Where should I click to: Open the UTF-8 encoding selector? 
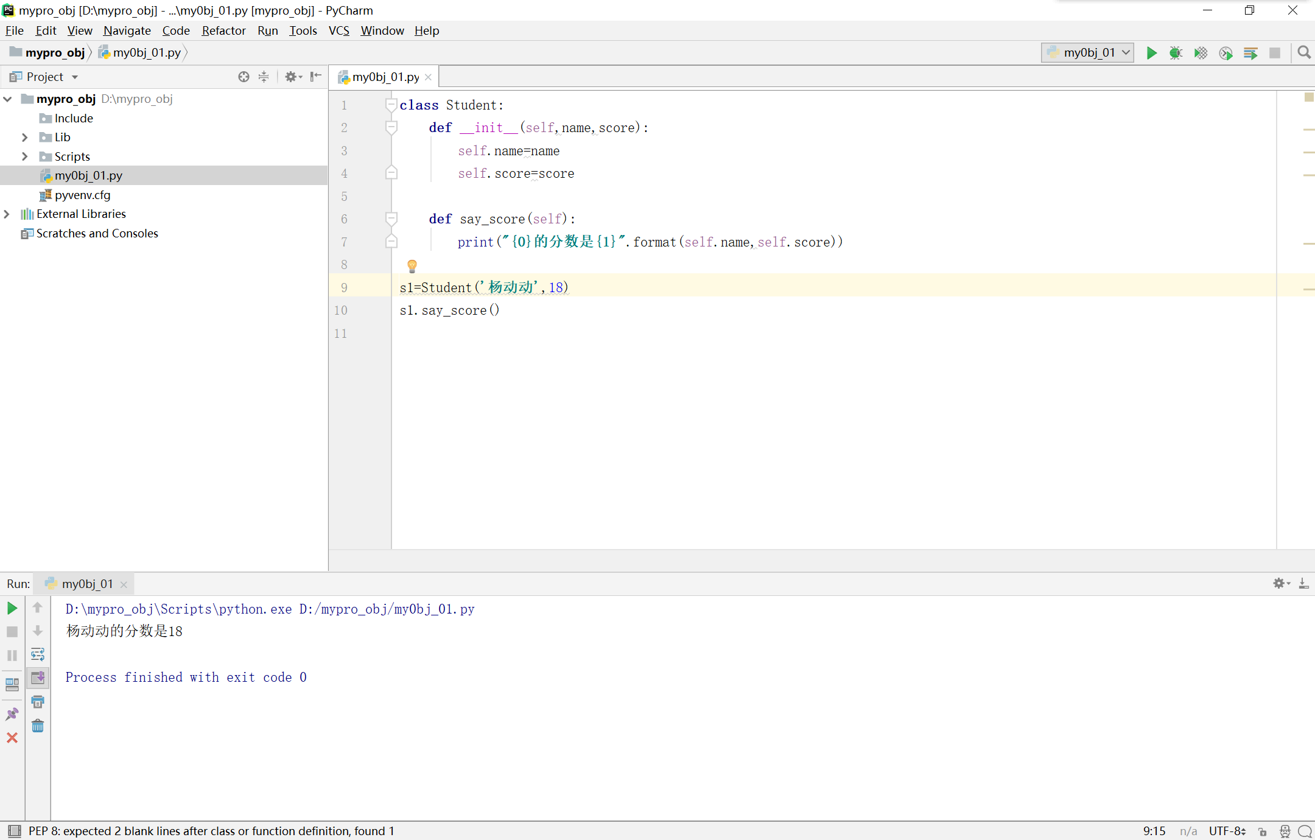[x=1227, y=831]
